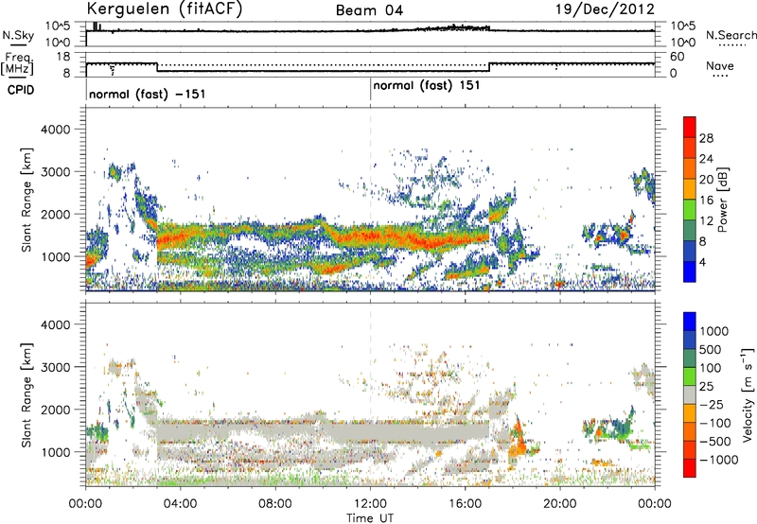Click the Nave legend label
The height and width of the screenshot is (524, 757).
click(720, 65)
